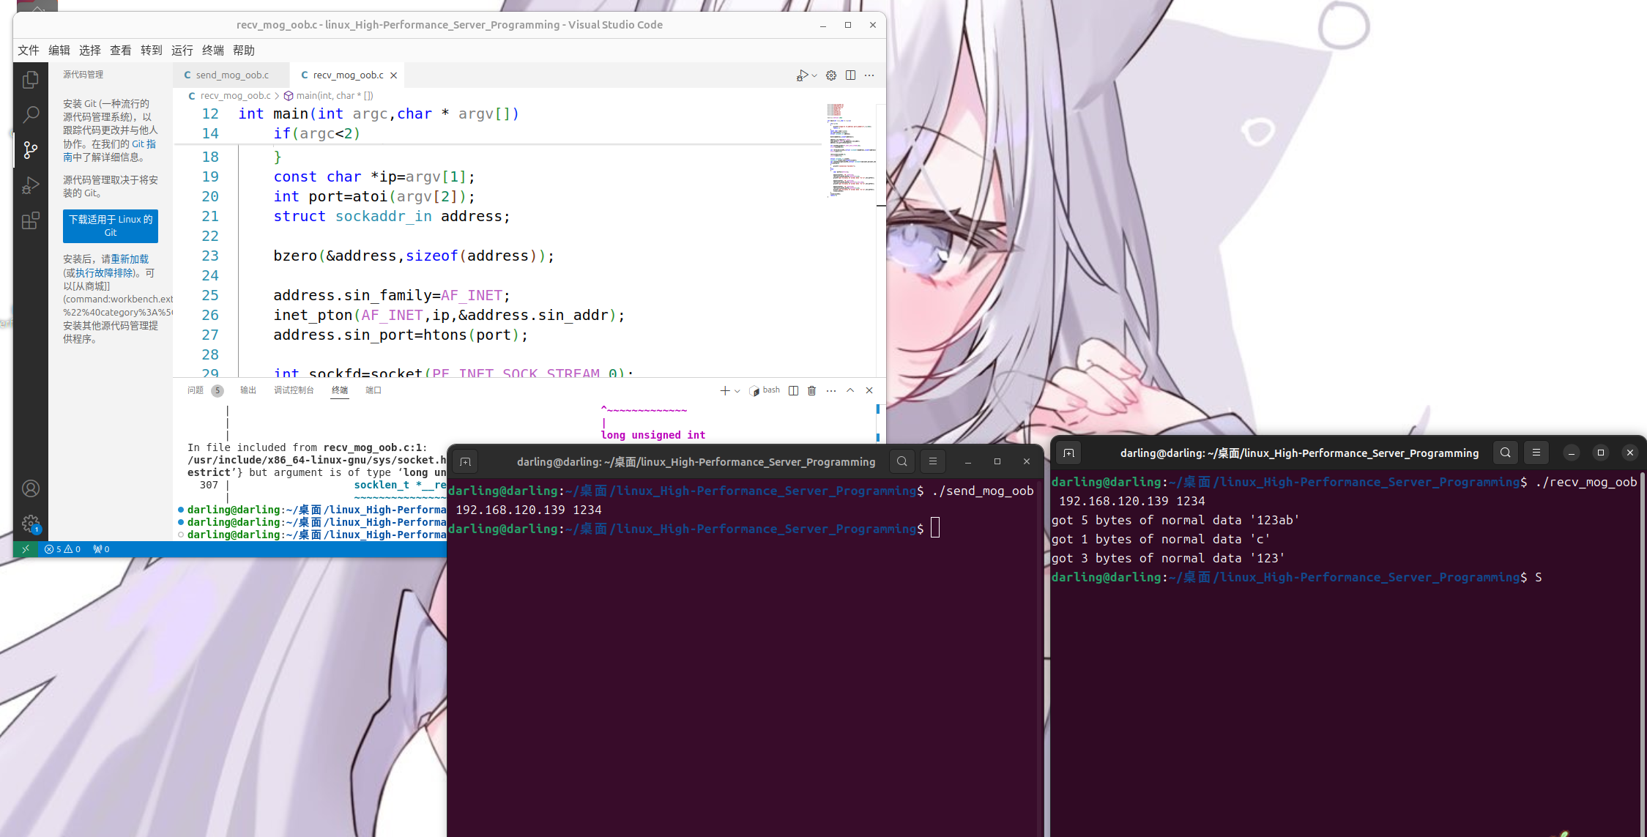Open the 调试控制台 debug console tab
The height and width of the screenshot is (837, 1647).
294,390
